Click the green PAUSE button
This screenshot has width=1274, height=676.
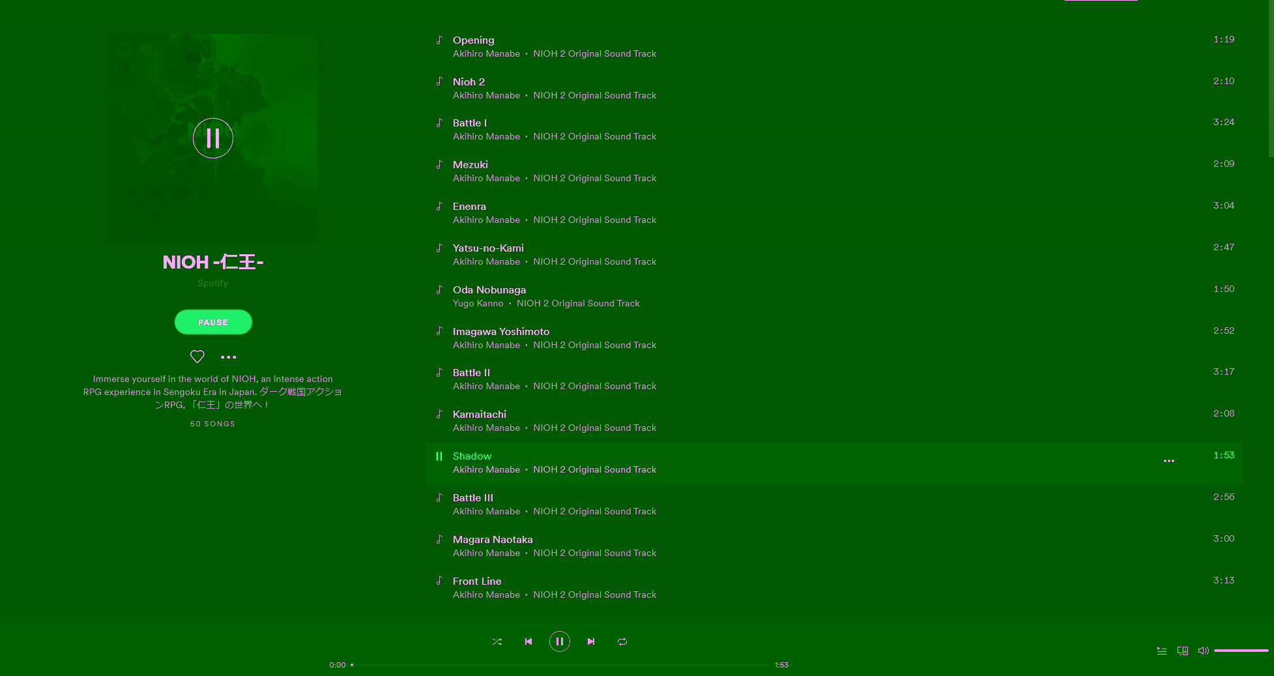[213, 322]
